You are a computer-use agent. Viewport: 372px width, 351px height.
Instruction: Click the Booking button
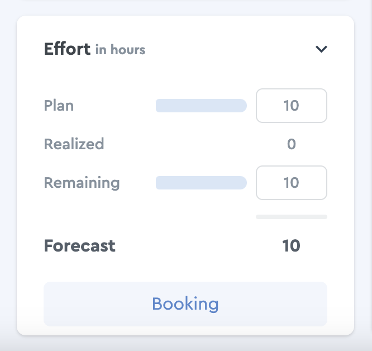coord(185,304)
